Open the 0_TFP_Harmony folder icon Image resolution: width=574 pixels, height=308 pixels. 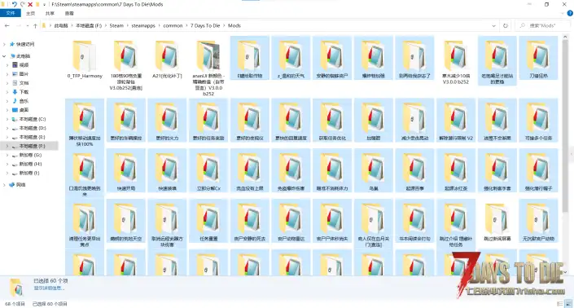[84, 56]
